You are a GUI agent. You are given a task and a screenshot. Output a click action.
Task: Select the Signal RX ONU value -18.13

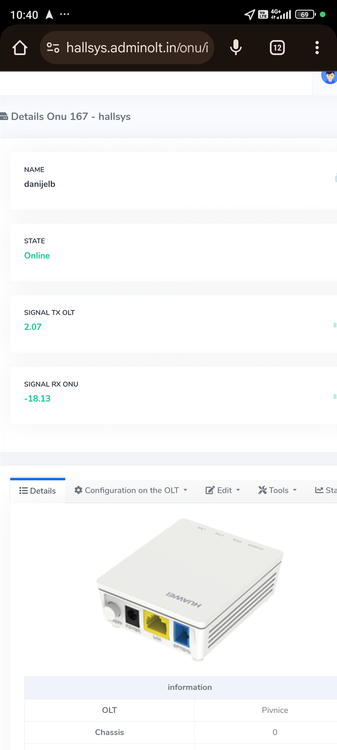tap(37, 398)
